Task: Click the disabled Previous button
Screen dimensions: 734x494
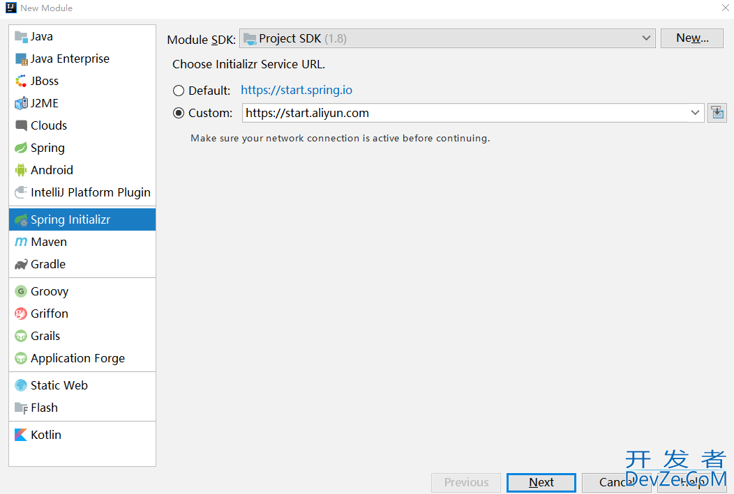Action: pos(466,482)
